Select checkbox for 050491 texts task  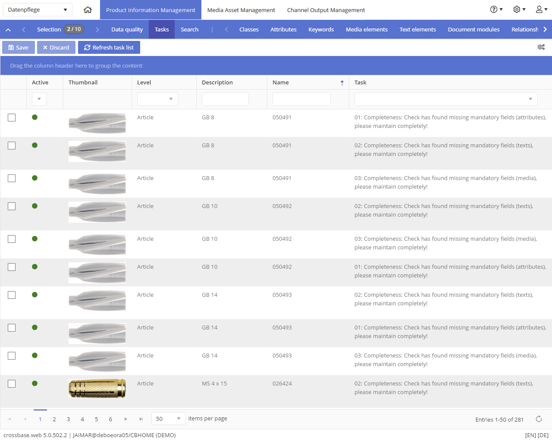(12, 146)
